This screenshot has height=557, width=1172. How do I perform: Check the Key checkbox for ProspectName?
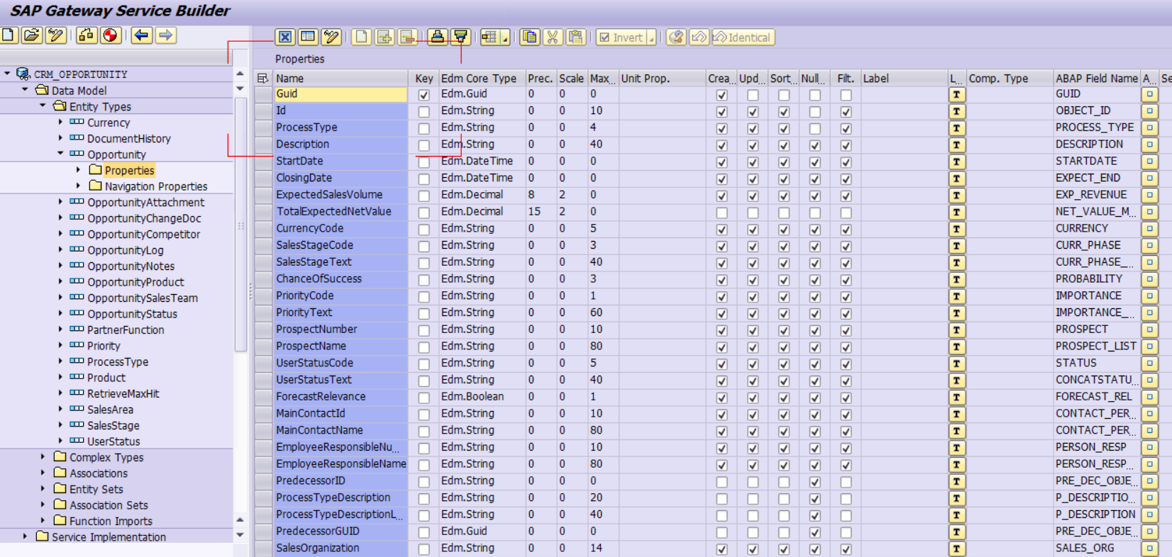tap(424, 347)
